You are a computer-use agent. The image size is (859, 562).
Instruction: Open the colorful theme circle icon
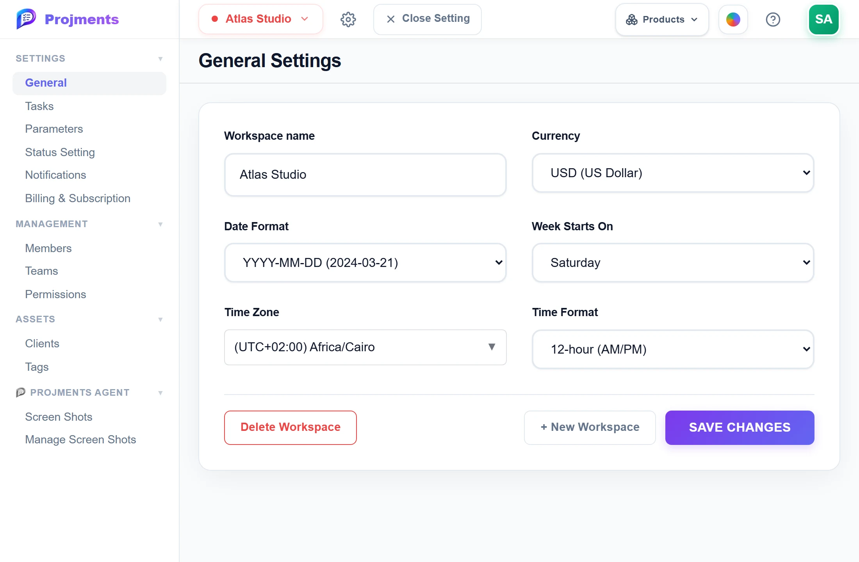733,19
